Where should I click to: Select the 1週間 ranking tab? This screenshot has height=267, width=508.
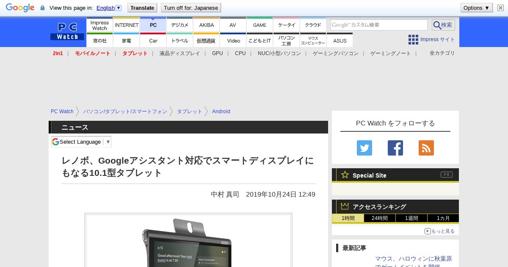(411, 218)
